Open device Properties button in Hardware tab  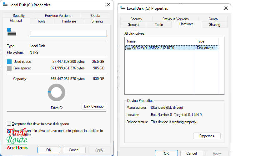tap(207, 136)
